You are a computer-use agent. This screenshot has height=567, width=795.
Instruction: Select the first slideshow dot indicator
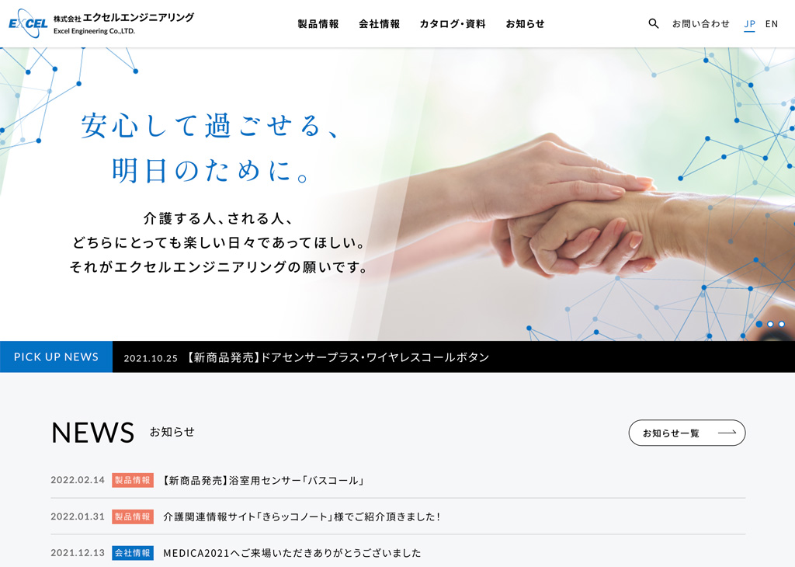759,324
